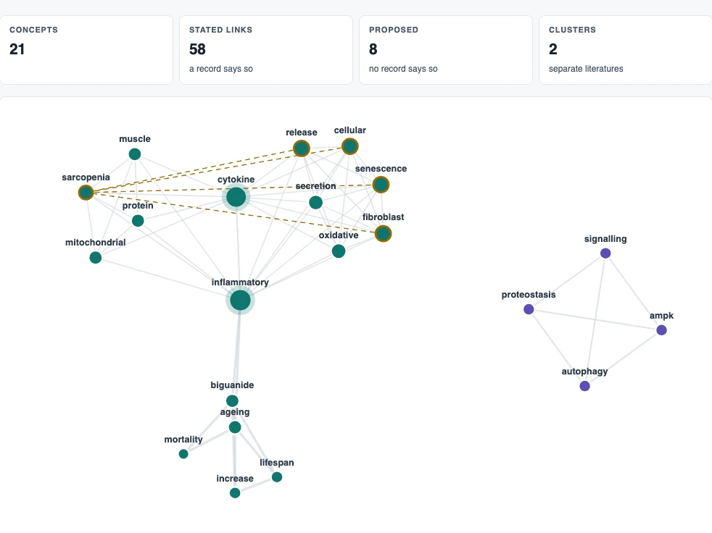Select the cellular node

[350, 146]
